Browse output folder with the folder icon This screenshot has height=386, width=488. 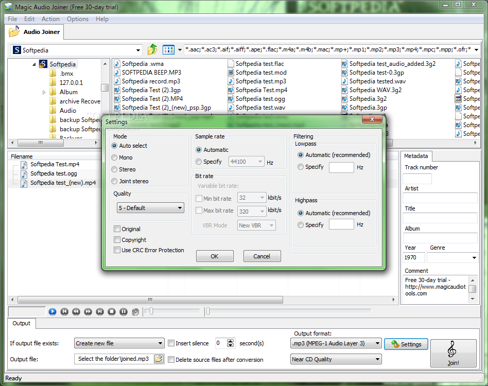159,359
